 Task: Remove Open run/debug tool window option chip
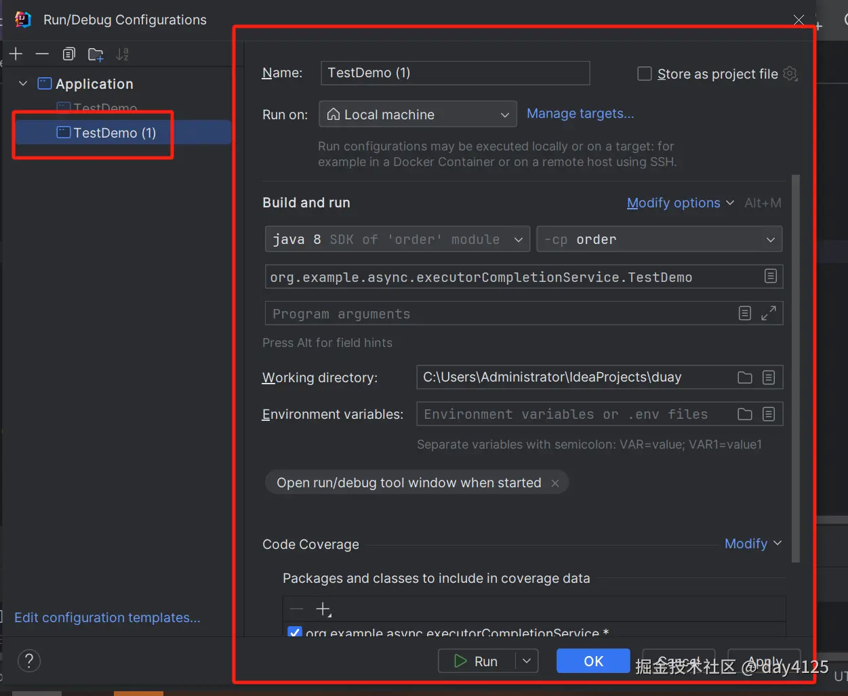click(x=555, y=483)
